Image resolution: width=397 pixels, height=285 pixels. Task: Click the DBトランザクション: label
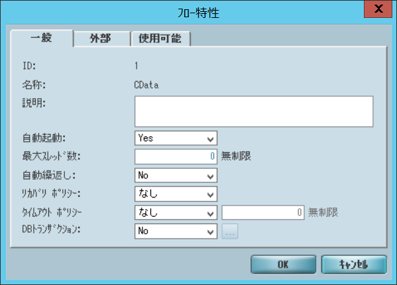coord(52,229)
